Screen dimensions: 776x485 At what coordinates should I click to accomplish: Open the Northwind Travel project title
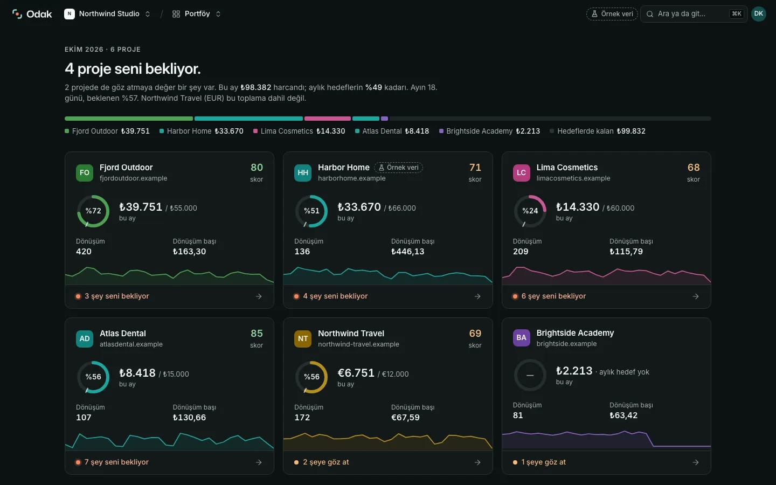[x=351, y=334]
